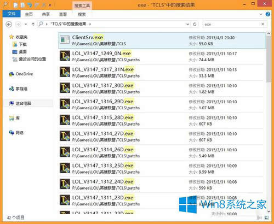Select file name LOL_V3147_1315_28D.exe

pyautogui.click(x=103, y=117)
